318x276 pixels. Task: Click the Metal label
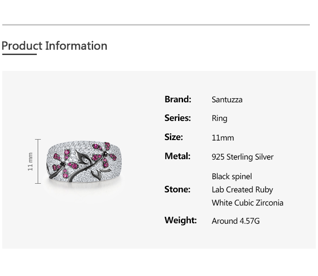click(x=178, y=156)
